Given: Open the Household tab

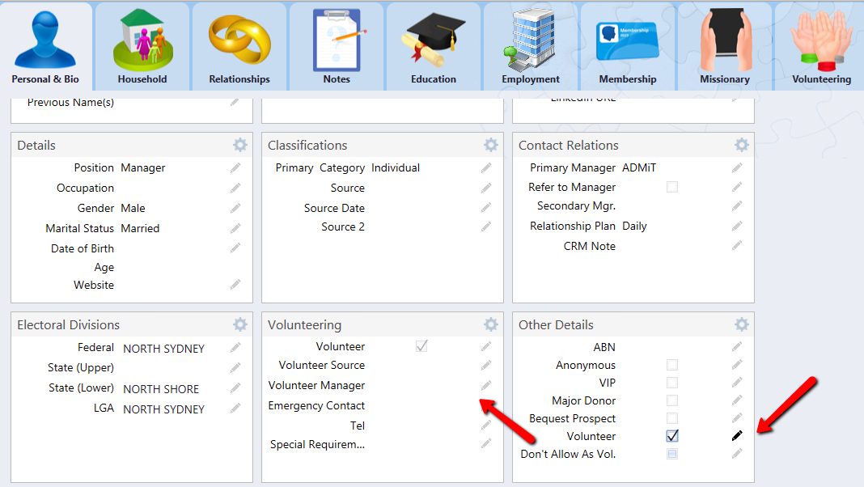Looking at the screenshot, I should [x=142, y=46].
